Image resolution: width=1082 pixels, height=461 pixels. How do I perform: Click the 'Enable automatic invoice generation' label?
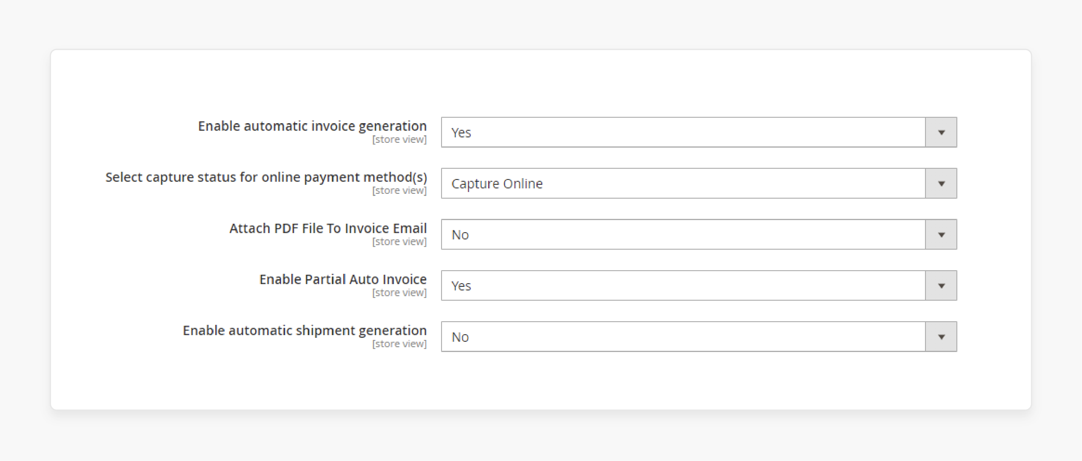click(x=312, y=126)
